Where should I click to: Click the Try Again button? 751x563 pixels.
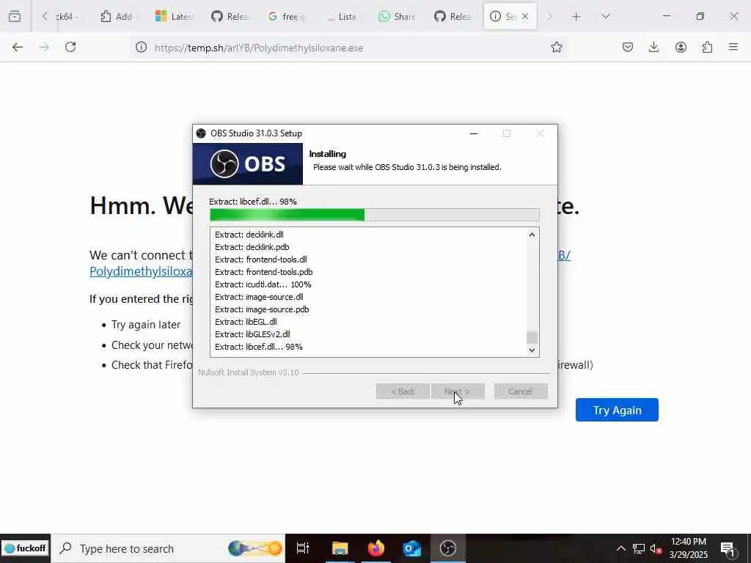[x=617, y=410]
